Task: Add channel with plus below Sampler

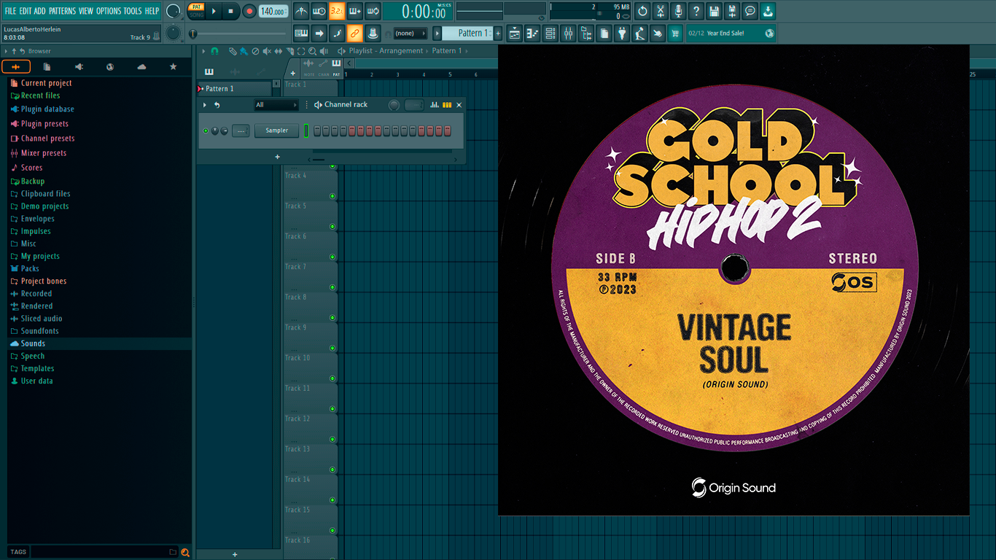Action: (277, 157)
